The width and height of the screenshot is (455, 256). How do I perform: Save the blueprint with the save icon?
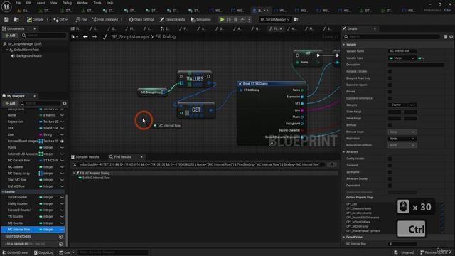click(6, 19)
